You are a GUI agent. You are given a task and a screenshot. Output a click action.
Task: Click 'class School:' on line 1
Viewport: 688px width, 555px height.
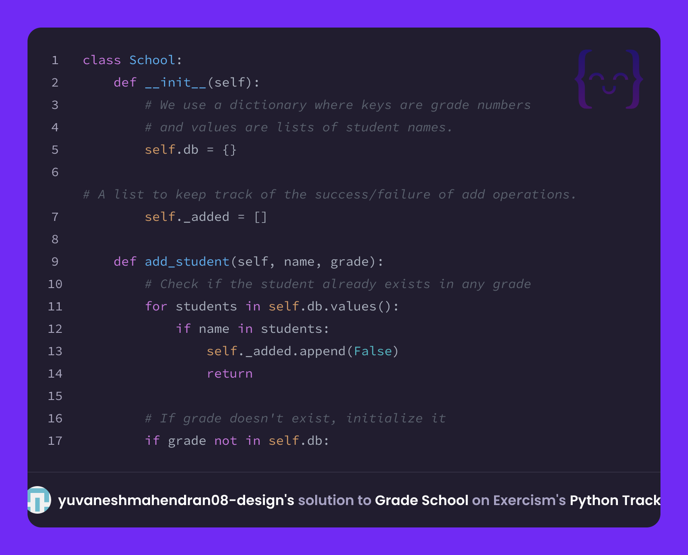tap(132, 60)
